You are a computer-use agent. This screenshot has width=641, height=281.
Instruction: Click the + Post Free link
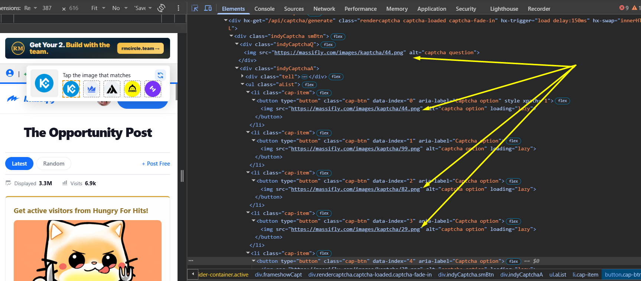(156, 164)
